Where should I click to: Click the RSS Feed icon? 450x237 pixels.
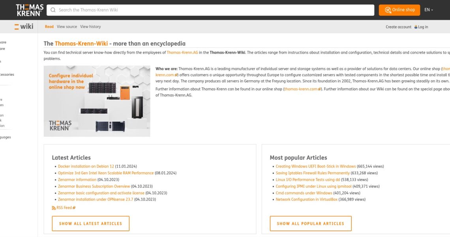click(54, 208)
